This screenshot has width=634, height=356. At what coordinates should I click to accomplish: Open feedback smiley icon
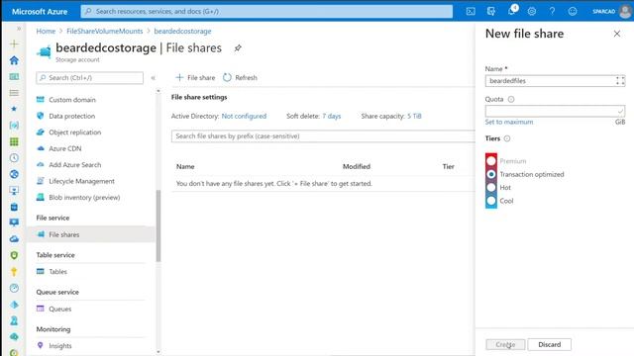(573, 11)
